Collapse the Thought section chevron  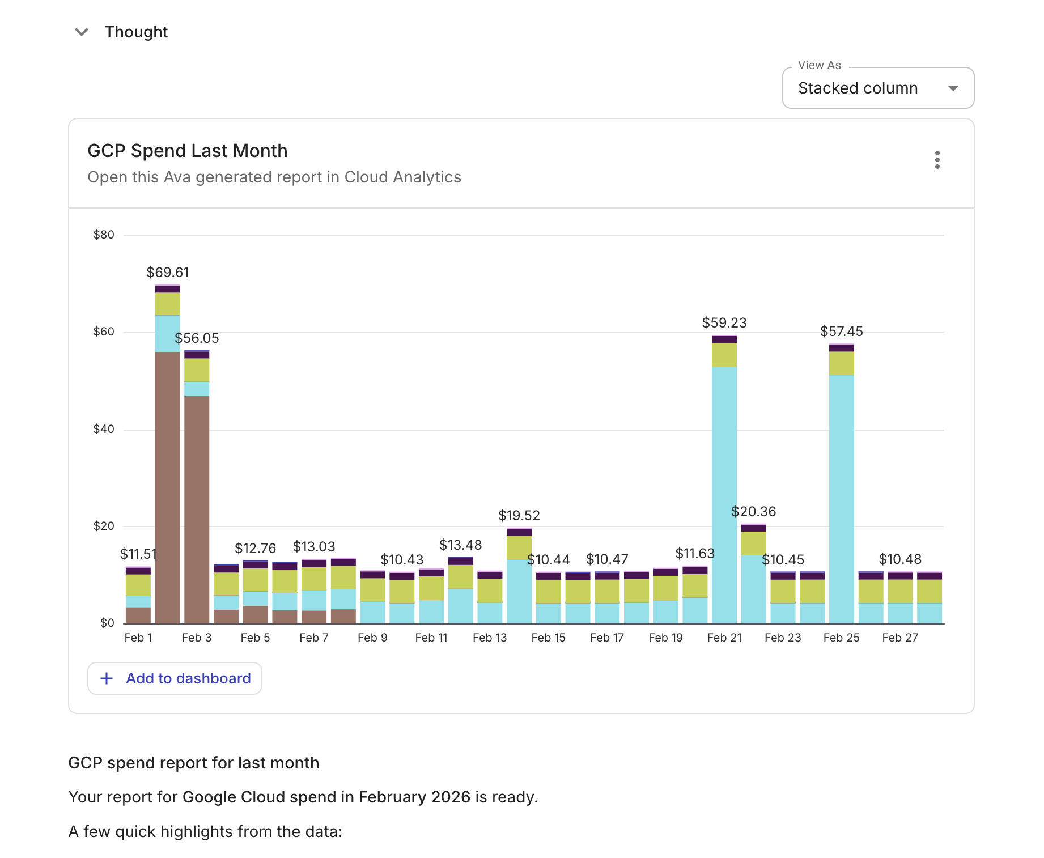click(x=82, y=32)
